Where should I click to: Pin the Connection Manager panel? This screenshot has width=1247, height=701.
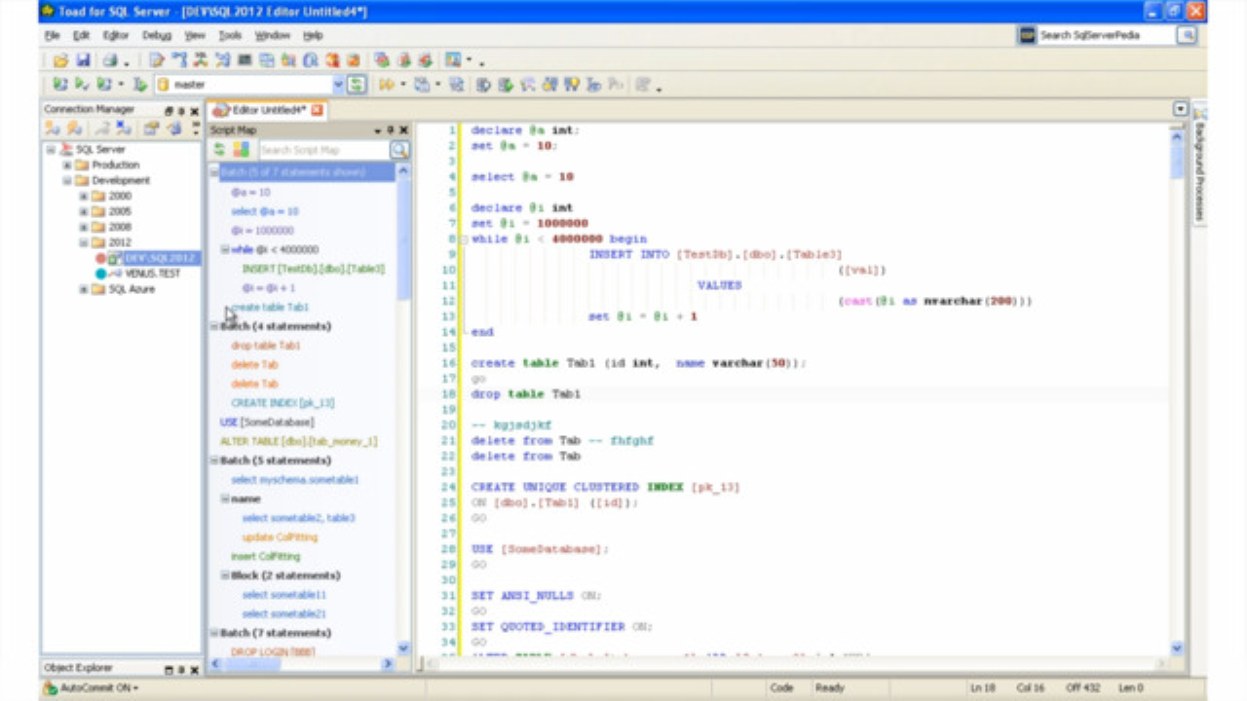(181, 111)
